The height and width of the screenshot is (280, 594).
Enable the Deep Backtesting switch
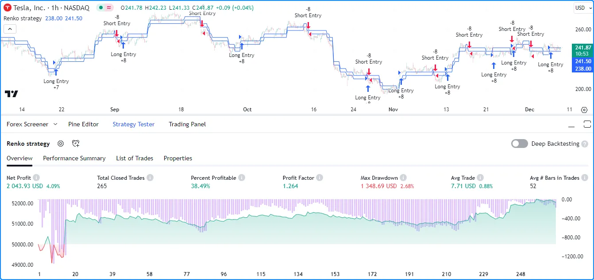(x=519, y=144)
